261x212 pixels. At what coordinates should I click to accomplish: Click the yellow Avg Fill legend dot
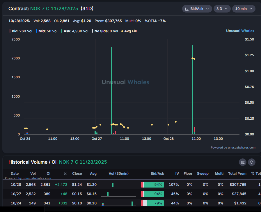pos(122,31)
